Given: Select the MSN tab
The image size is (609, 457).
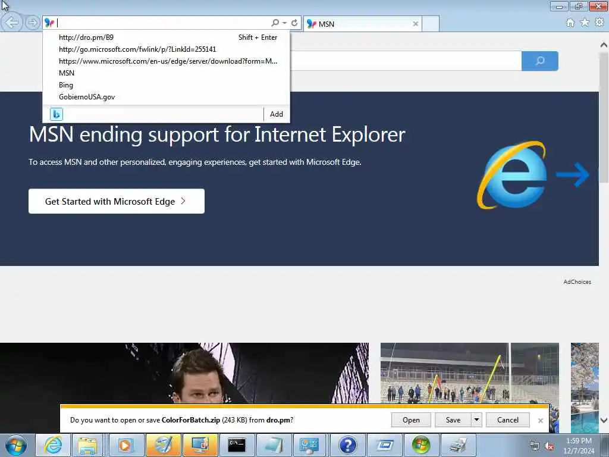Looking at the screenshot, I should [362, 24].
